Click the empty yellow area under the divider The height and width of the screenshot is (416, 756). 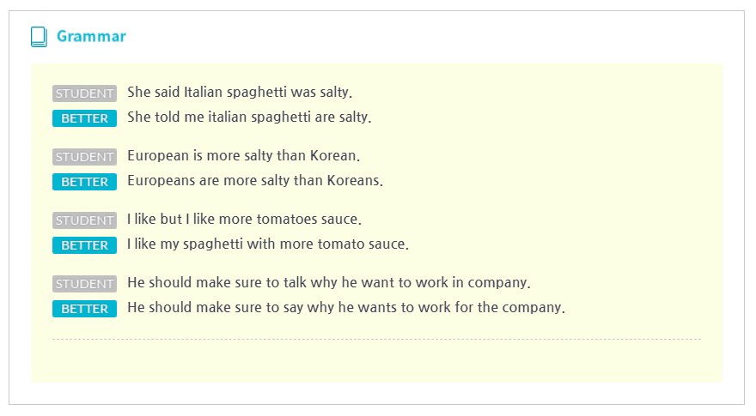coord(376,361)
